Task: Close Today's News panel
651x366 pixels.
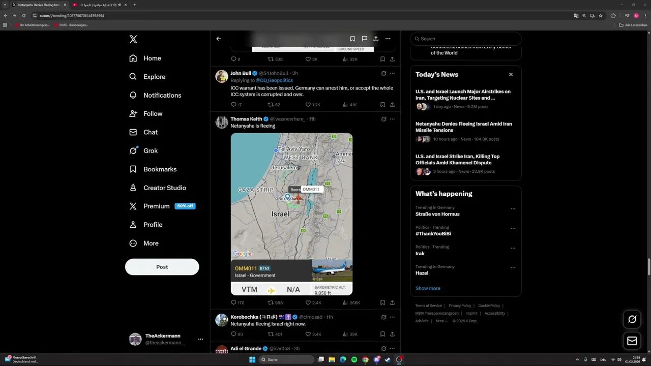Action: pos(511,74)
